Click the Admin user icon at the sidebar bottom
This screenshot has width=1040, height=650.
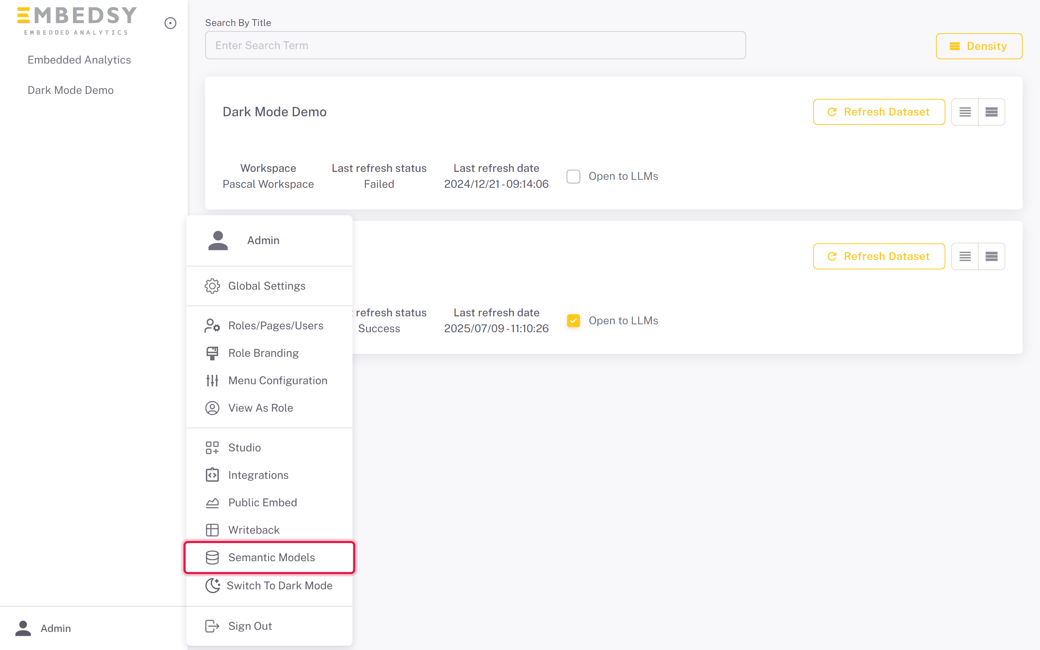23,628
